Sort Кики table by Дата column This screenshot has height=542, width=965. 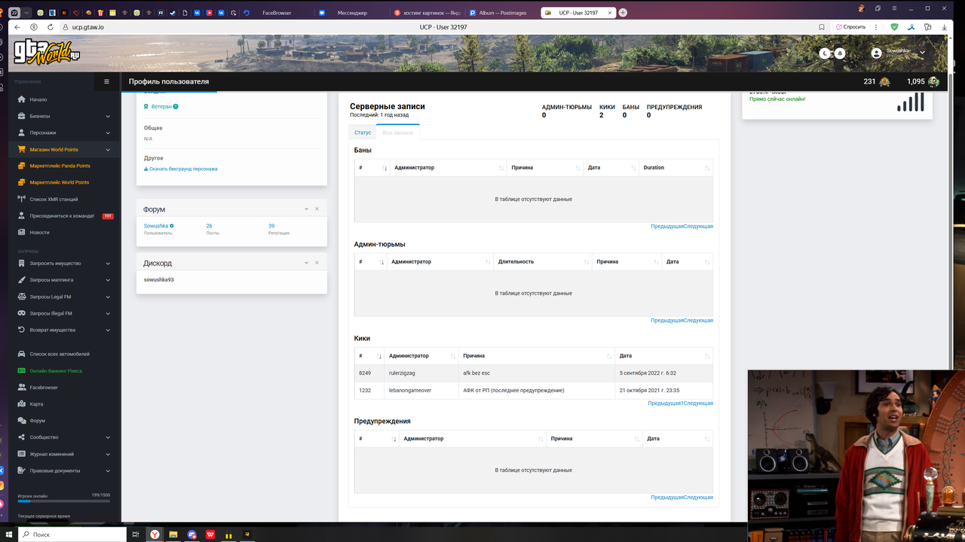tap(663, 356)
